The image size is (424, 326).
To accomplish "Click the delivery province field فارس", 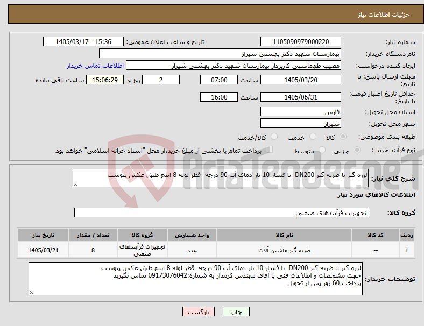I will (300, 111).
